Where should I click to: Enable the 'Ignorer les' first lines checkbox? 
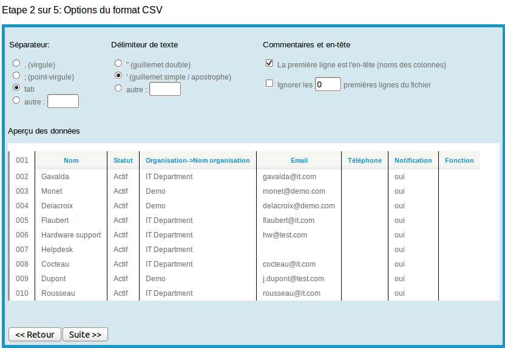point(269,84)
